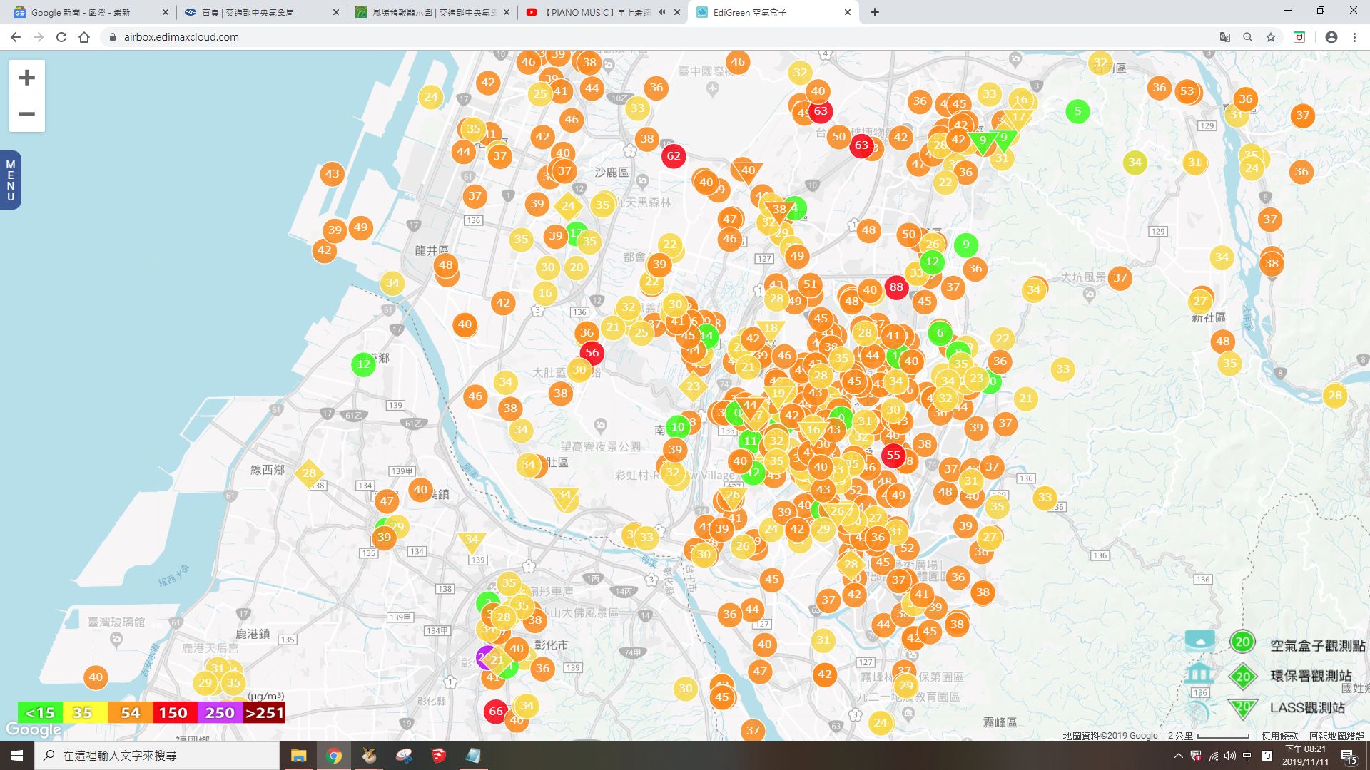This screenshot has height=770, width=1370.
Task: Click the red 150 legend color swatch
Action: point(175,712)
